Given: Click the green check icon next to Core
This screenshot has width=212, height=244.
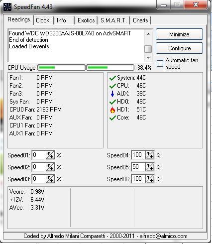Looking at the screenshot, I should (112, 118).
